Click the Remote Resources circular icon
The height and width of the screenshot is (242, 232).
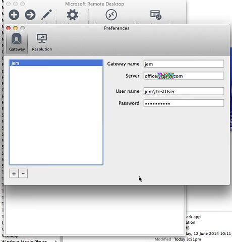pyautogui.click(x=111, y=15)
